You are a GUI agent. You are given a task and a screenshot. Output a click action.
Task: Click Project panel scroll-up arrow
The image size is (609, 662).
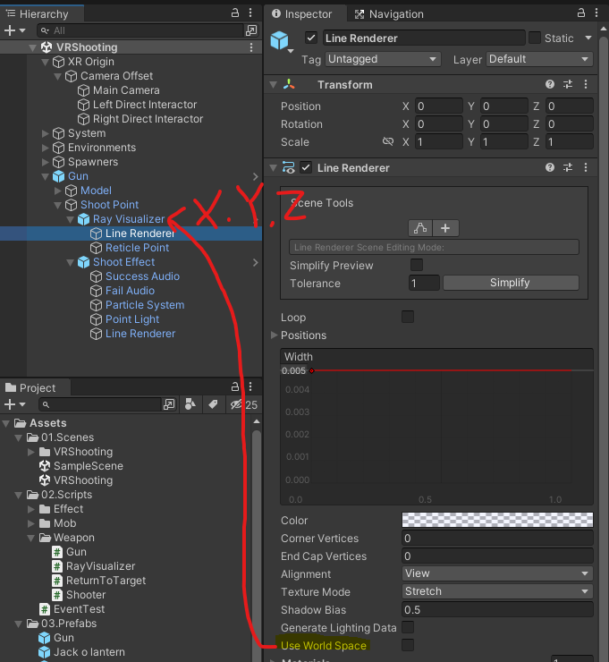[x=256, y=421]
